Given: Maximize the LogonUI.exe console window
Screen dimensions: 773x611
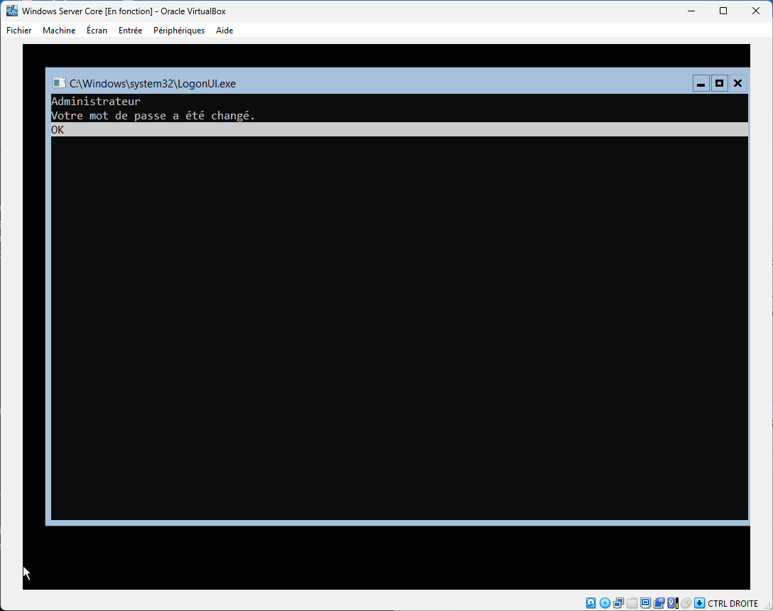Looking at the screenshot, I should (719, 83).
